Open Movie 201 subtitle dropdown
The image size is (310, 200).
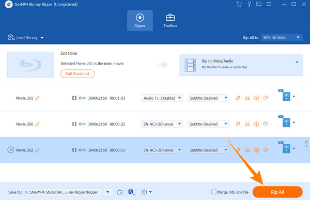tap(208, 98)
